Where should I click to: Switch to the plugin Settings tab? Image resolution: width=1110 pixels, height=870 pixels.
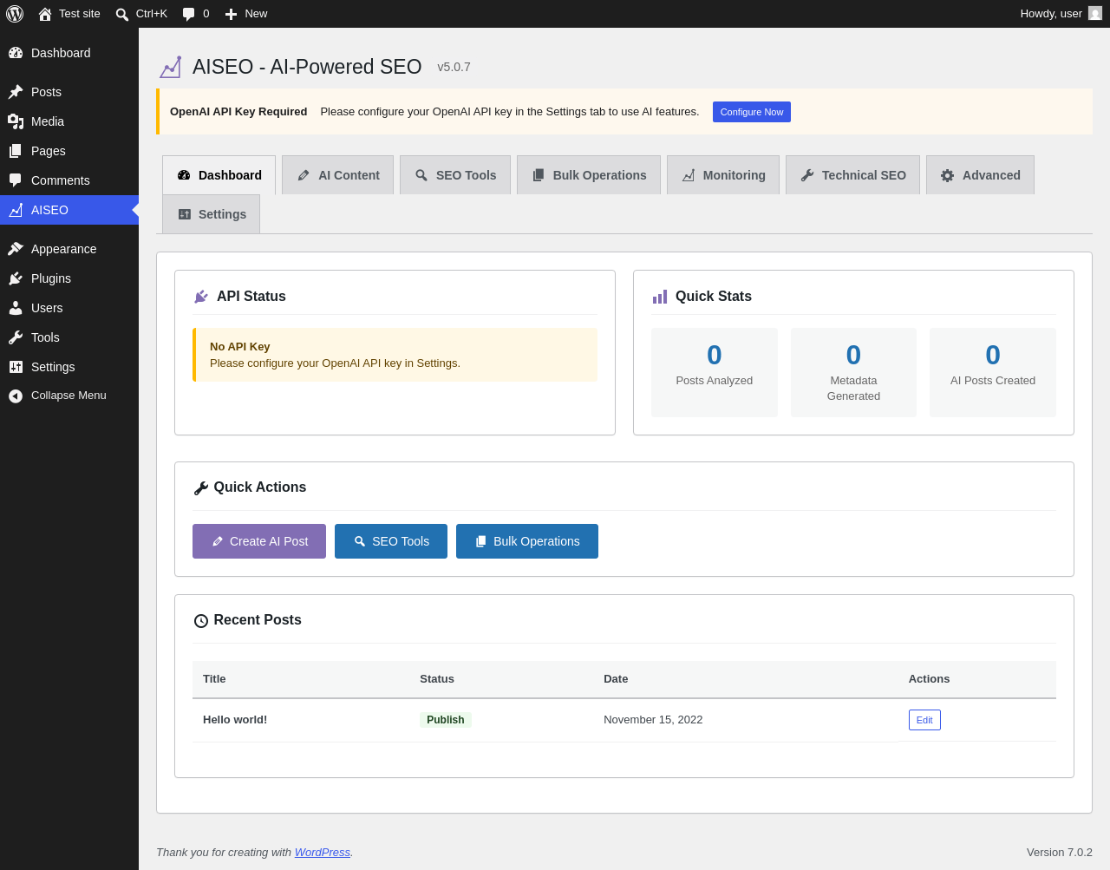pyautogui.click(x=212, y=214)
